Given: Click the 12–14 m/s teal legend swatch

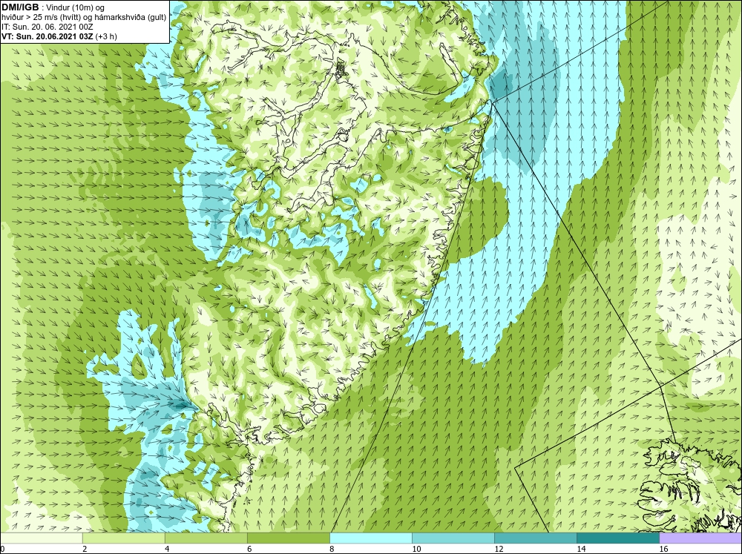Looking at the screenshot, I should [535, 538].
